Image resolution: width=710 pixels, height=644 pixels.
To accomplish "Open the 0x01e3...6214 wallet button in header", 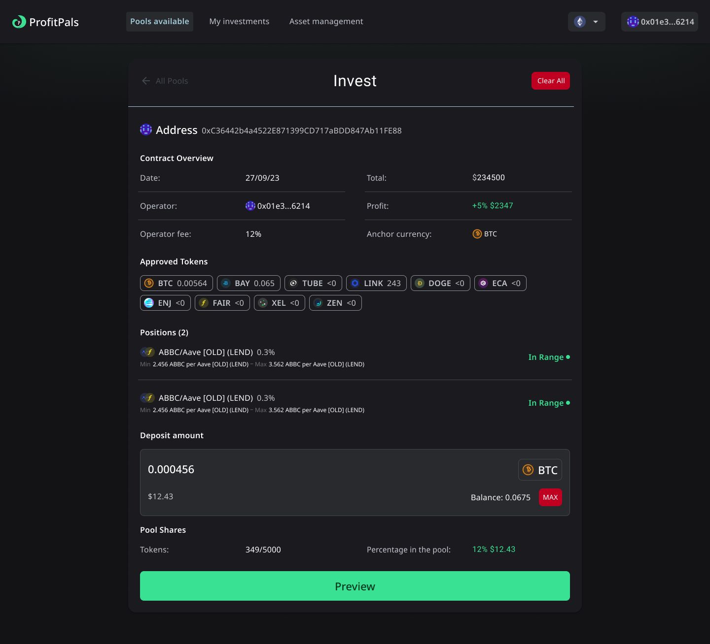I will [660, 22].
